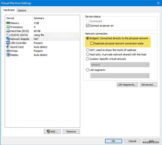Click the LAN Segments... button
162x145 pixels.
(127, 85)
